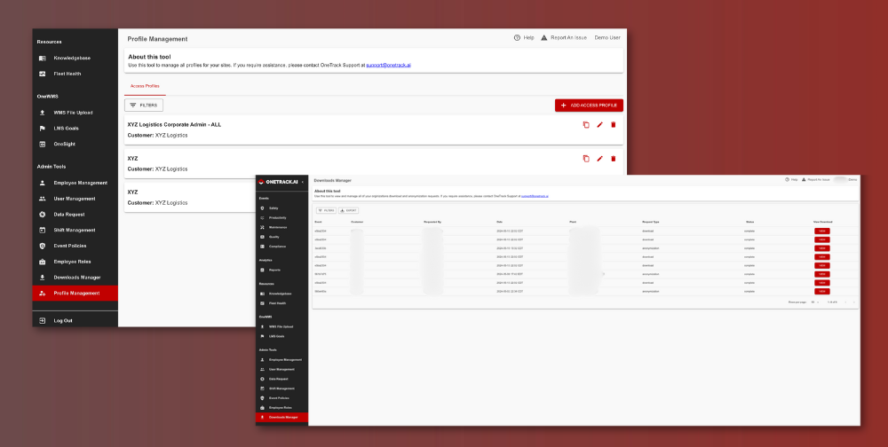Open Knowledgebase in Downloads Manager window sidebar
This screenshot has width=888, height=447.
282,294
